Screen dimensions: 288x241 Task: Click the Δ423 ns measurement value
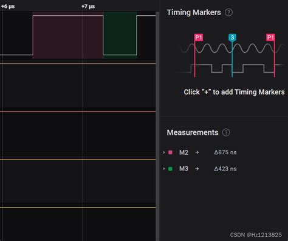[225, 169]
